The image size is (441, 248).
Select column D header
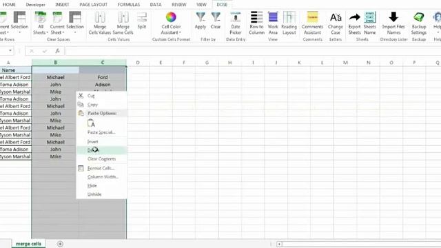138,63
